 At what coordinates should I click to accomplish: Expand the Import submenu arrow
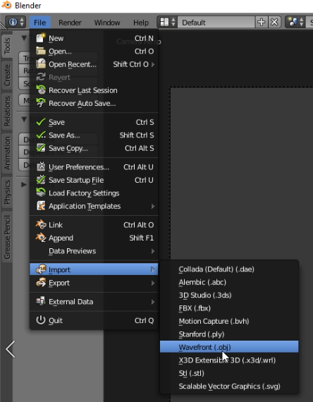point(153,269)
